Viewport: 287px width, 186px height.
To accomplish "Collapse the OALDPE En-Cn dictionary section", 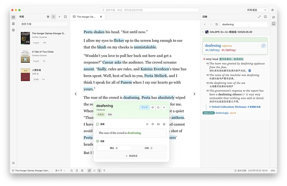I will tap(203, 32).
